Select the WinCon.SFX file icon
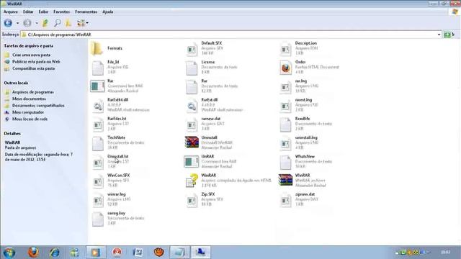 point(98,182)
